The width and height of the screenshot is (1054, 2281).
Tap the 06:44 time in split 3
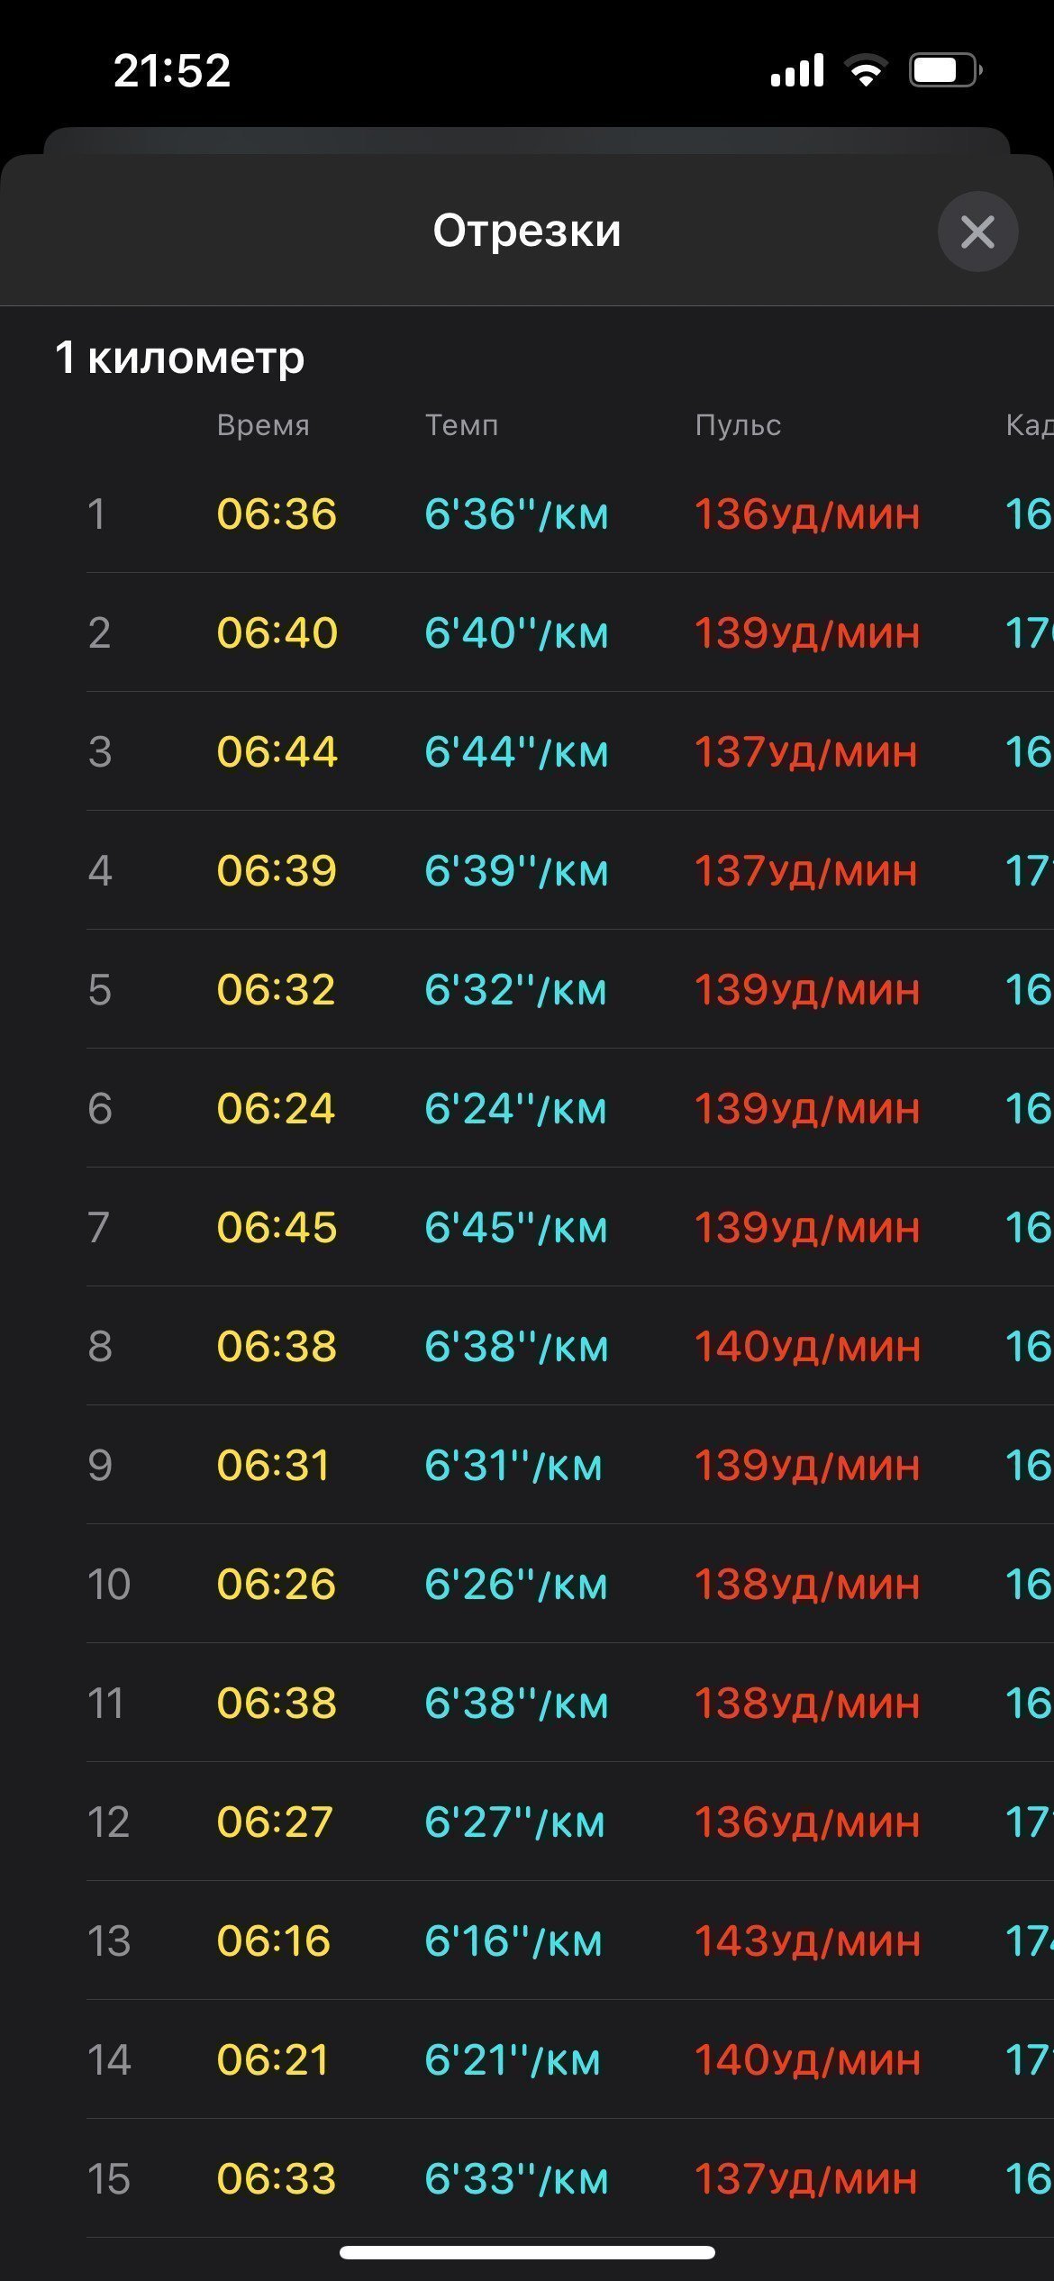coord(277,752)
